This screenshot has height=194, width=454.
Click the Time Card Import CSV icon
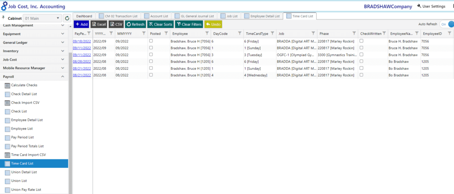point(8,155)
